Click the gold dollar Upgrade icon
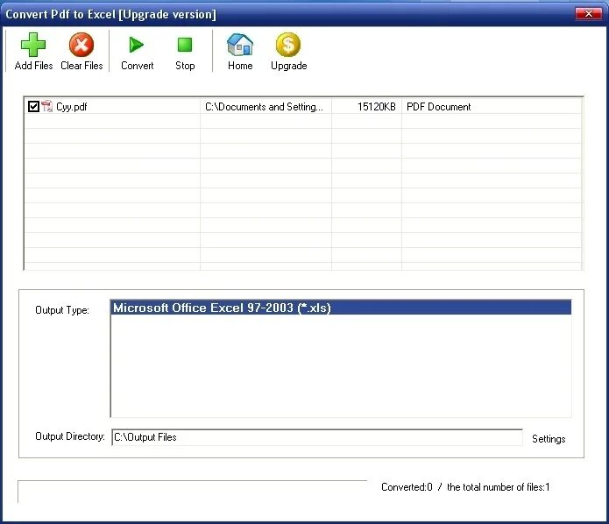 point(288,45)
